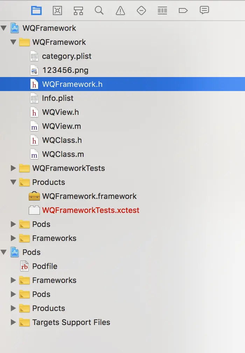
Task: Select the Targets Support Files label
Action: tap(71, 323)
